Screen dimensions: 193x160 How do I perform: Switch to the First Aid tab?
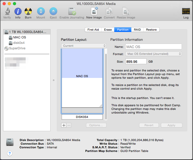pos(93,30)
